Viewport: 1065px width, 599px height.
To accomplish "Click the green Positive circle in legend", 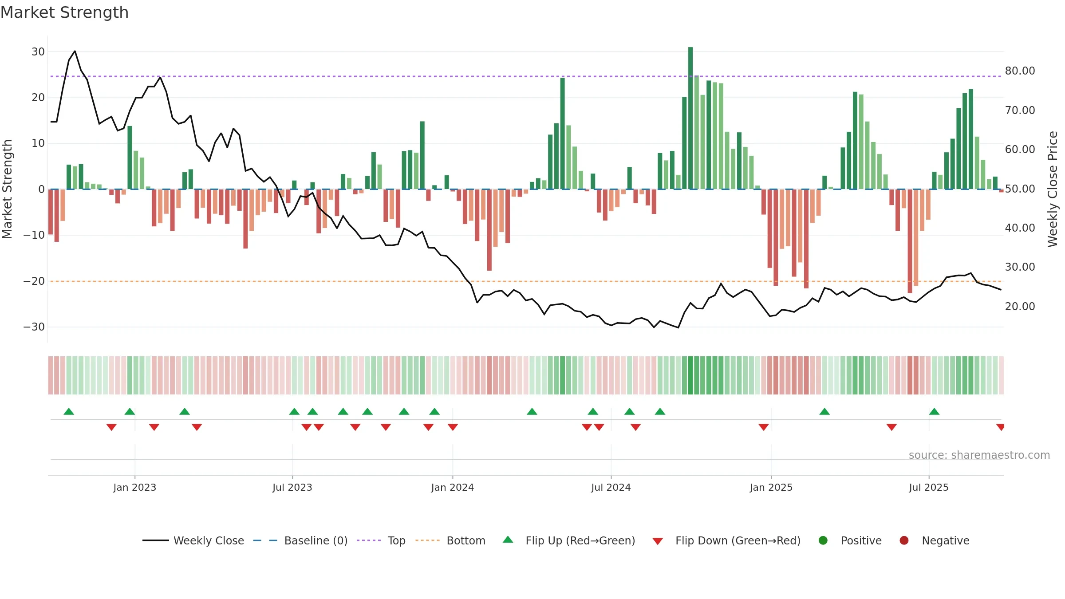I will coord(823,540).
